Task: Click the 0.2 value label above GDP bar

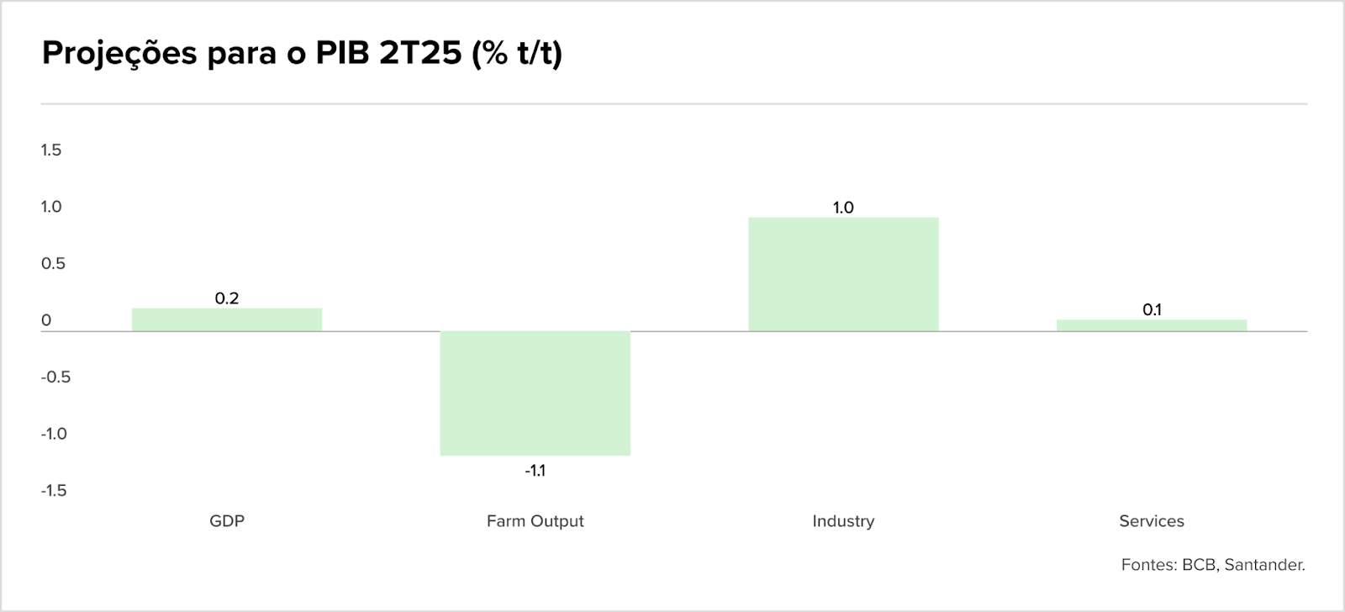Action: (x=227, y=298)
